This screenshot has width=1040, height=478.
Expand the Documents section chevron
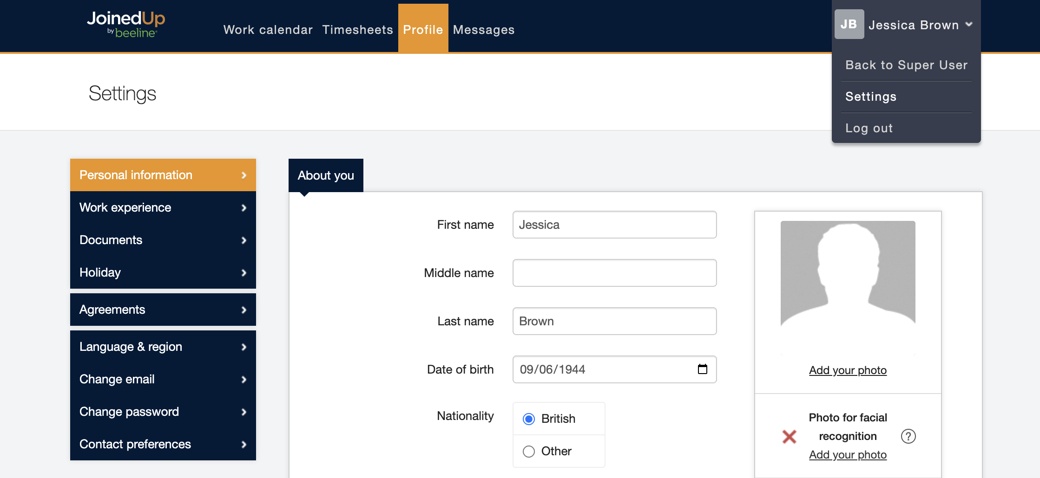[244, 240]
